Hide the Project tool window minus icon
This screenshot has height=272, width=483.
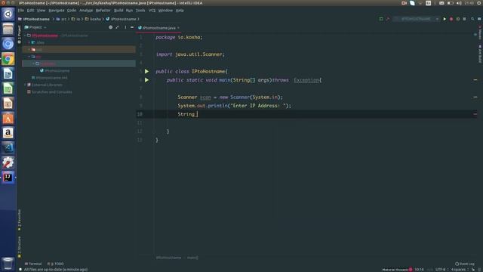132,27
